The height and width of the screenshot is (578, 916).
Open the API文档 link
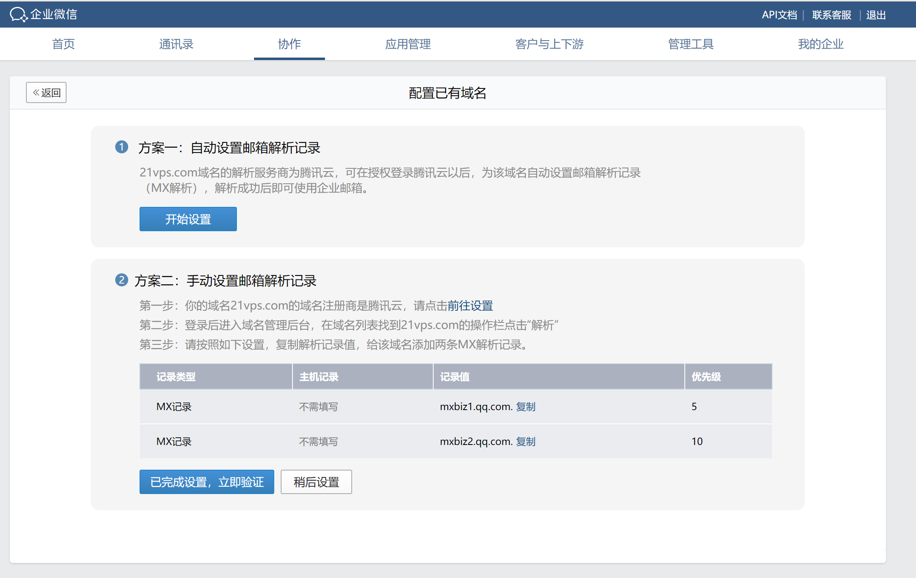coord(779,15)
